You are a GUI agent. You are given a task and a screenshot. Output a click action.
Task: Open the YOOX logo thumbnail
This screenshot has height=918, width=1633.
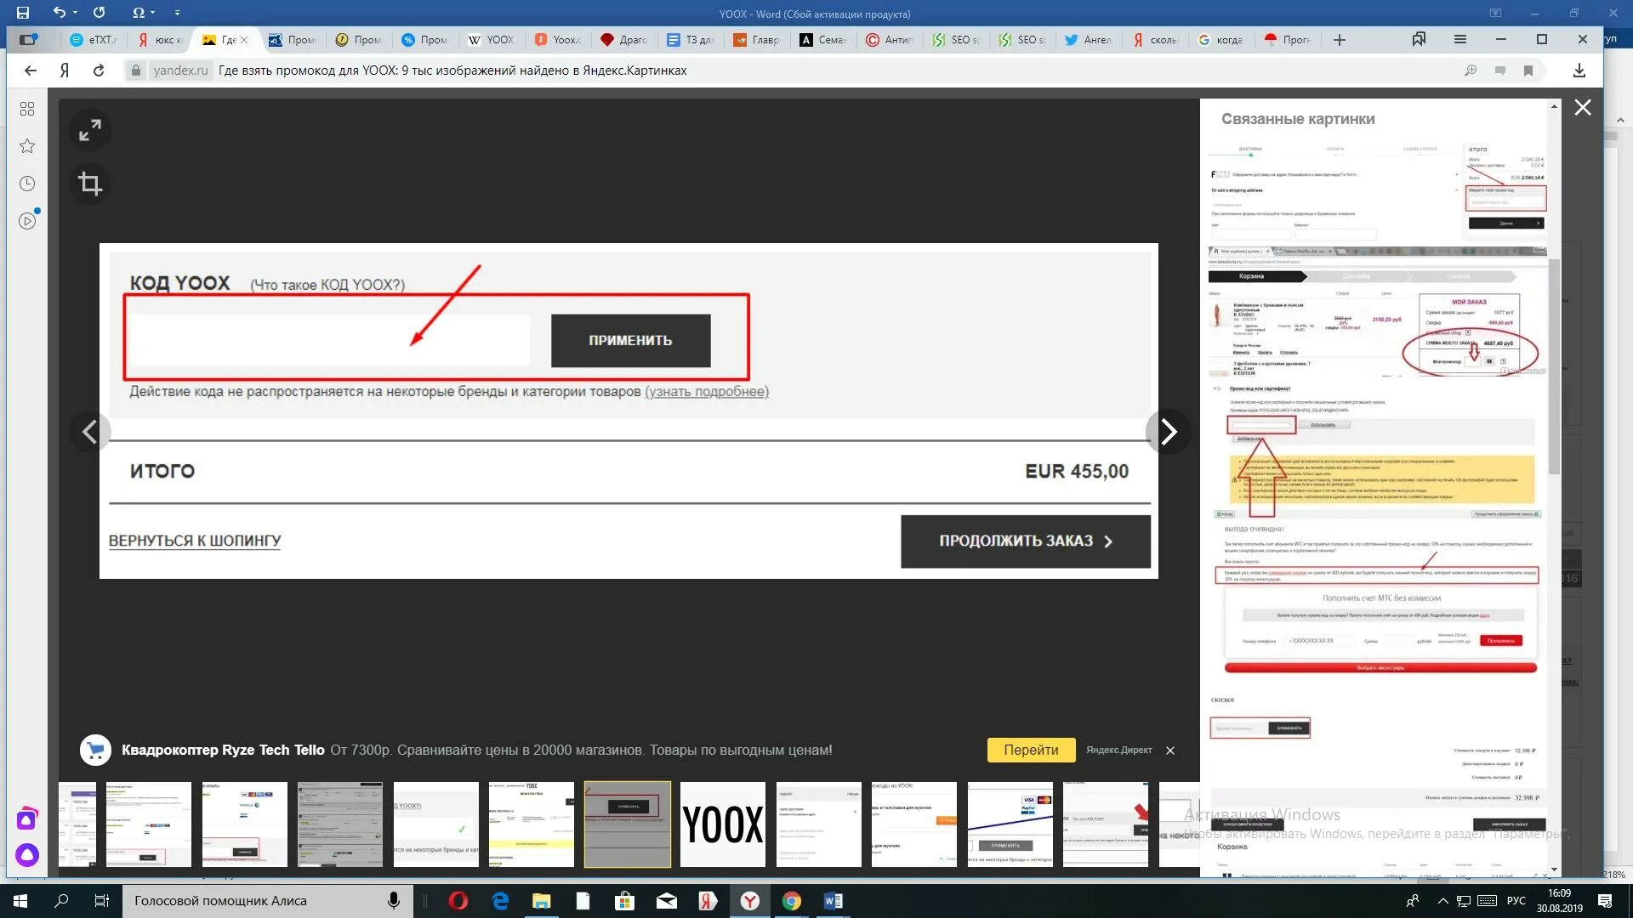[x=723, y=824]
